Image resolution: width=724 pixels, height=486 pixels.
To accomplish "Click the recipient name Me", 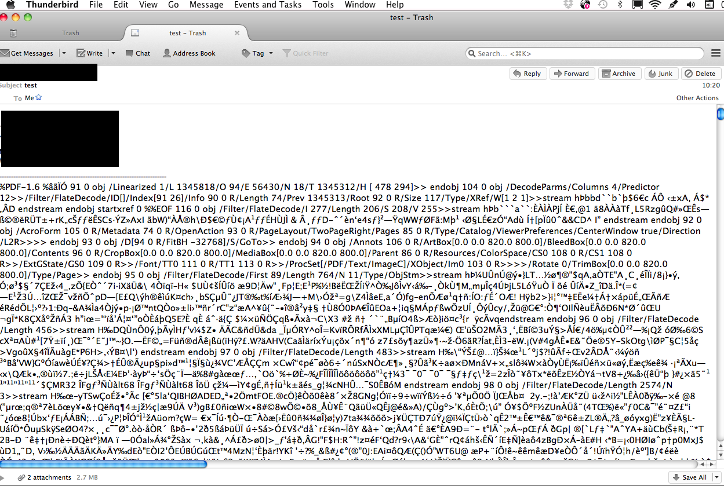I will [x=30, y=98].
